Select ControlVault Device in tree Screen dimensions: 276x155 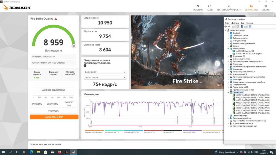pos(240,36)
